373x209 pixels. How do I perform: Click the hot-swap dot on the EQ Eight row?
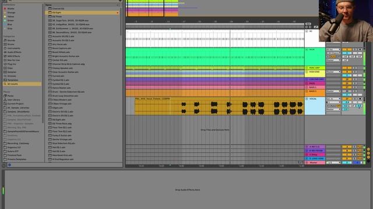tap(118, 13)
